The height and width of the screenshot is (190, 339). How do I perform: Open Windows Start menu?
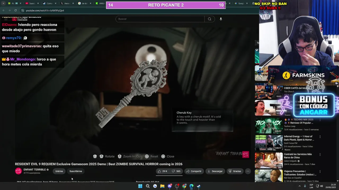(x=140, y=186)
